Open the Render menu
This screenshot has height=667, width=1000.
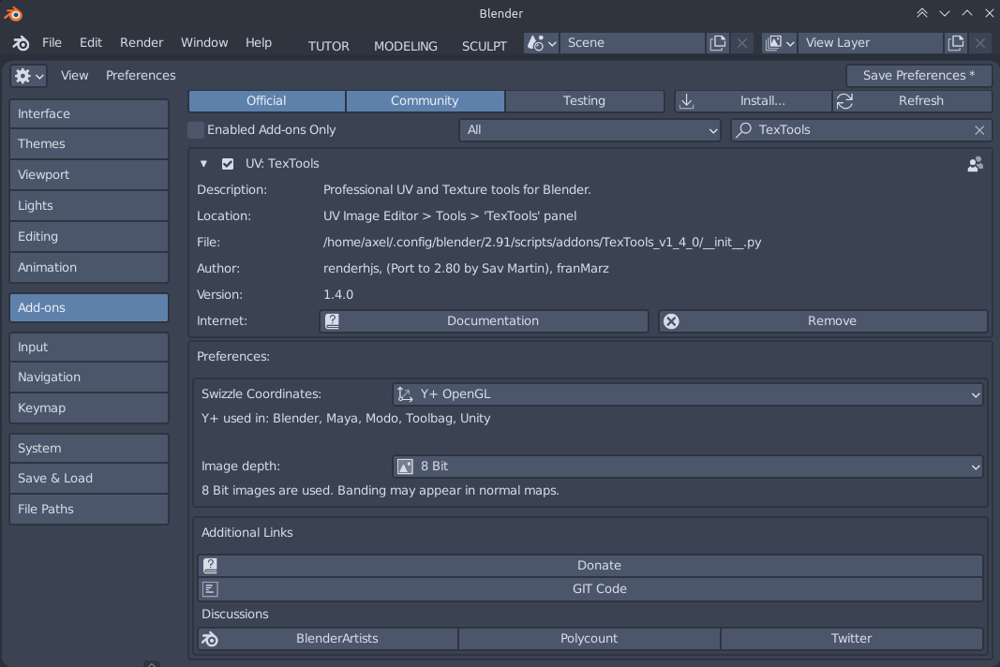(x=142, y=43)
